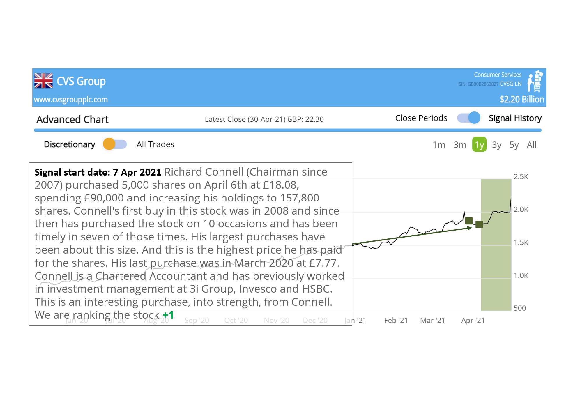Screen dimensions: 580x400
Task: Click the CVS Group company title
Action: pos(81,81)
